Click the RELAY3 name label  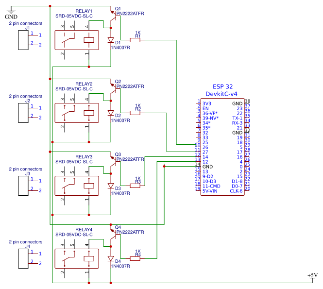(84, 157)
